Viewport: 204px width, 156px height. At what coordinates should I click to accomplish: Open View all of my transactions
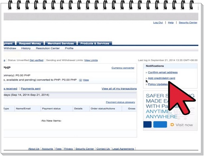119,89
